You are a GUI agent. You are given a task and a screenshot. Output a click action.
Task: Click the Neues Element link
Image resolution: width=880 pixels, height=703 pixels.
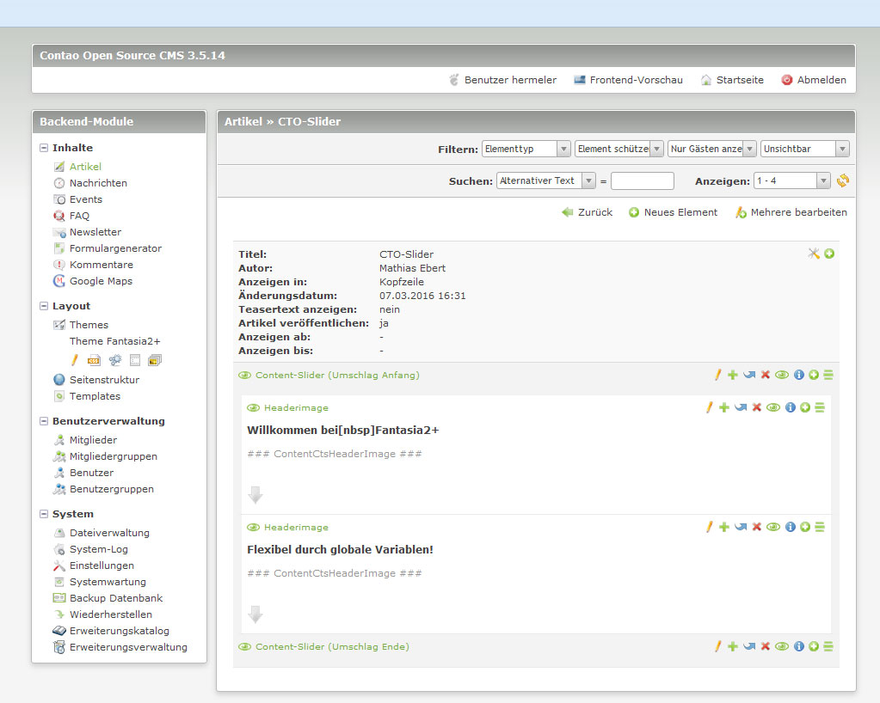coord(680,212)
